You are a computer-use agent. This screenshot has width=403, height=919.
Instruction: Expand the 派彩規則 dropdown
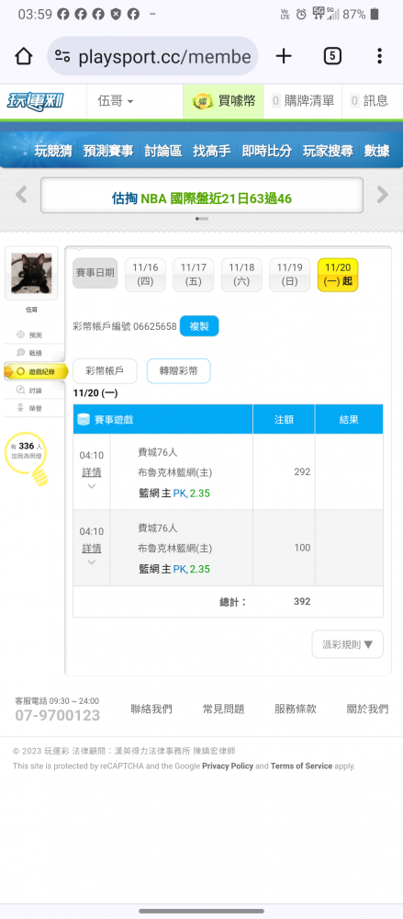point(347,644)
